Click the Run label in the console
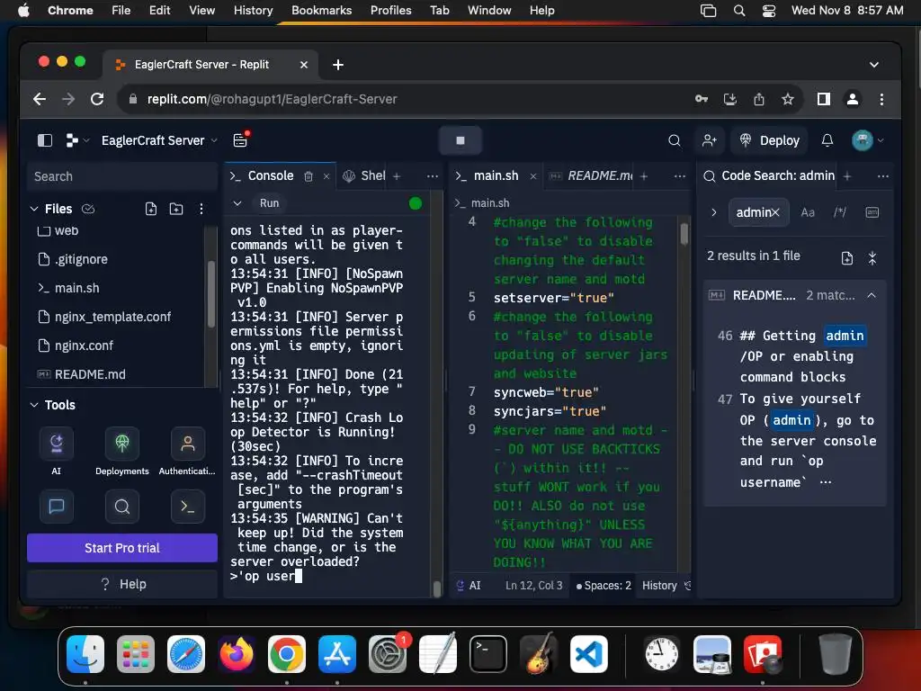This screenshot has height=691, width=921. pyautogui.click(x=269, y=202)
